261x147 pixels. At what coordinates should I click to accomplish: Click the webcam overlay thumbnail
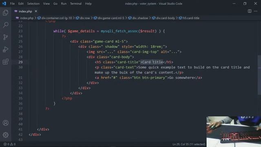(x=234, y=131)
